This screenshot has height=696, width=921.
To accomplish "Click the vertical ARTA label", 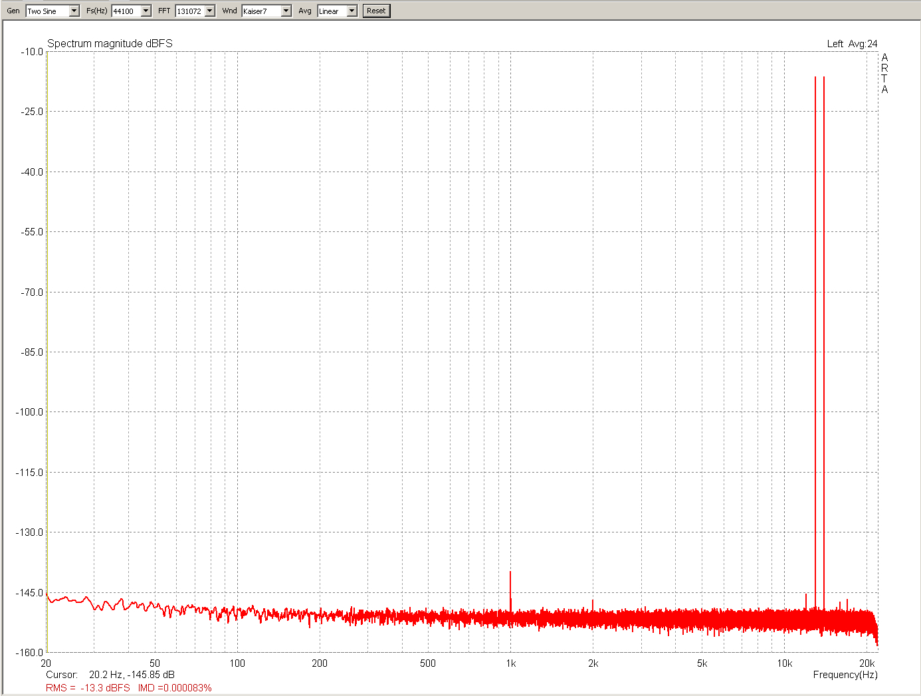I will click(884, 73).
